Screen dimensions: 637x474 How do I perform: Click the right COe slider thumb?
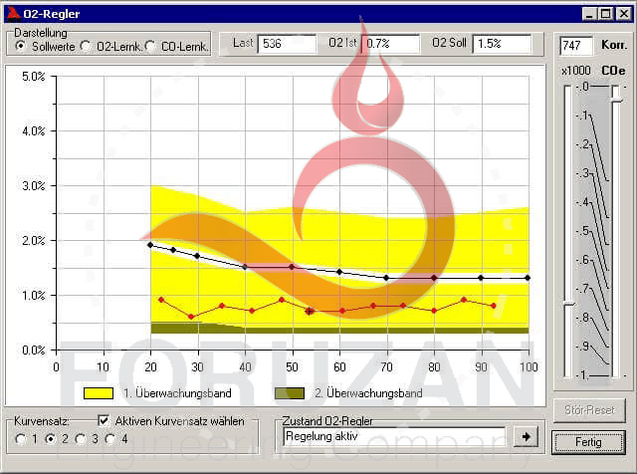617,100
